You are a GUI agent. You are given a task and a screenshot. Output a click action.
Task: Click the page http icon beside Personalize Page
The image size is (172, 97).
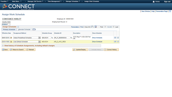click(170, 11)
